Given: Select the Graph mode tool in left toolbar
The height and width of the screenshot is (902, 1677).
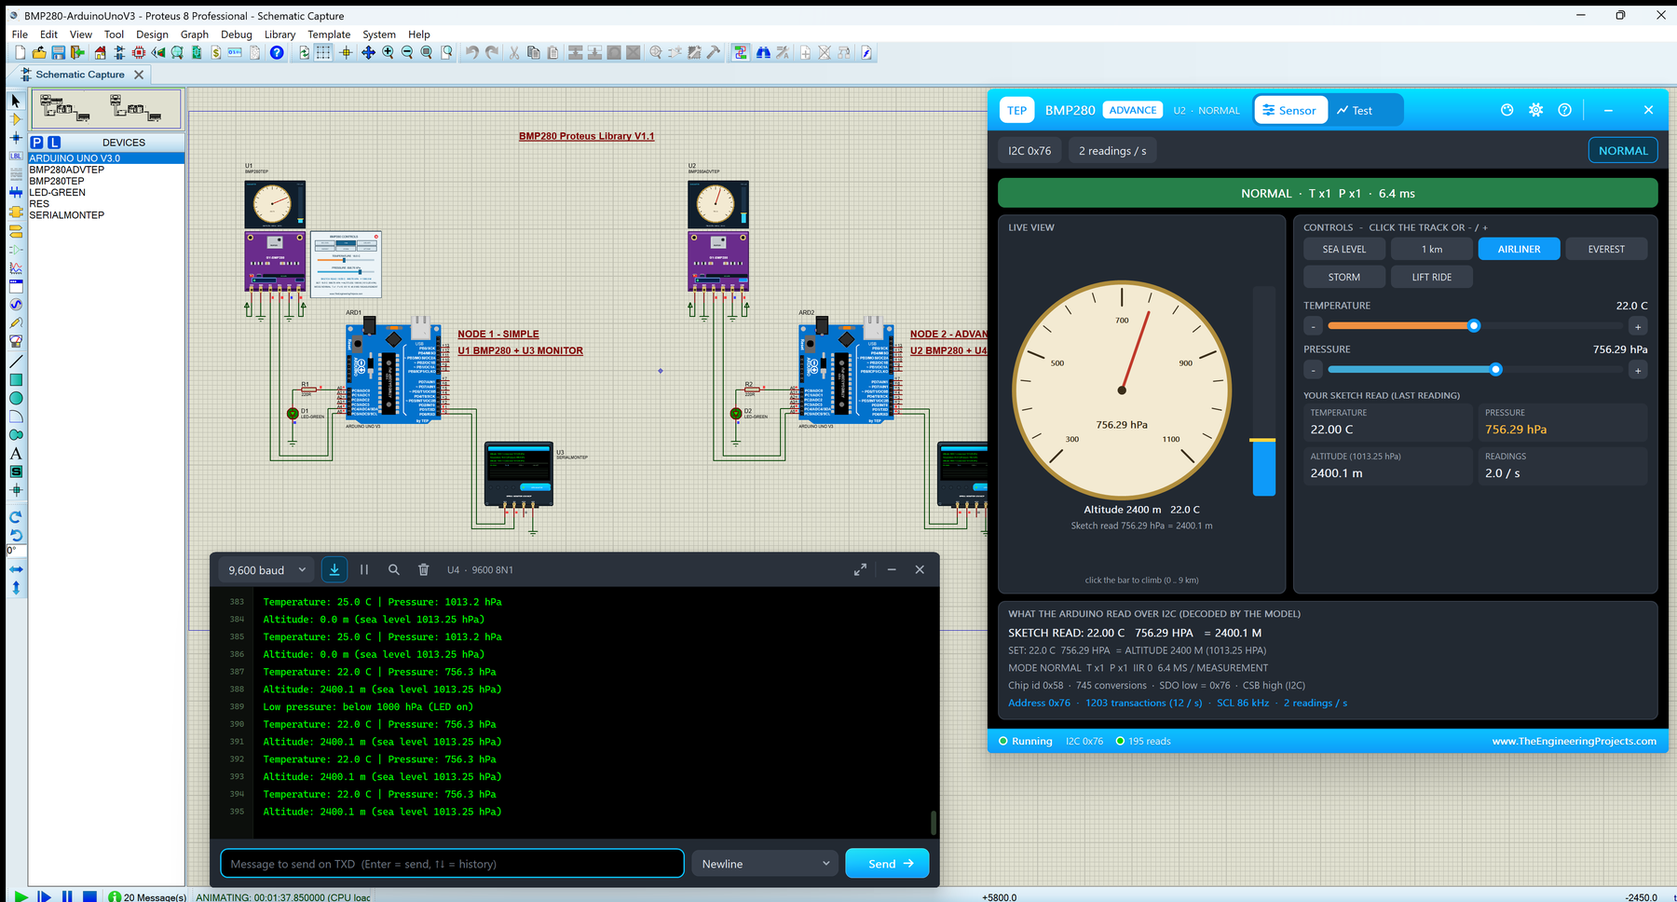Looking at the screenshot, I should [x=16, y=268].
